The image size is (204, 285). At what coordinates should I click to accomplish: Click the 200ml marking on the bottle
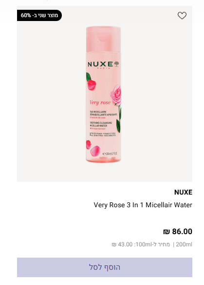(x=110, y=153)
